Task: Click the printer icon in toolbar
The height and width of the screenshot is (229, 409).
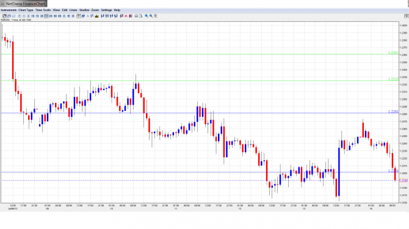Action: tap(136, 16)
